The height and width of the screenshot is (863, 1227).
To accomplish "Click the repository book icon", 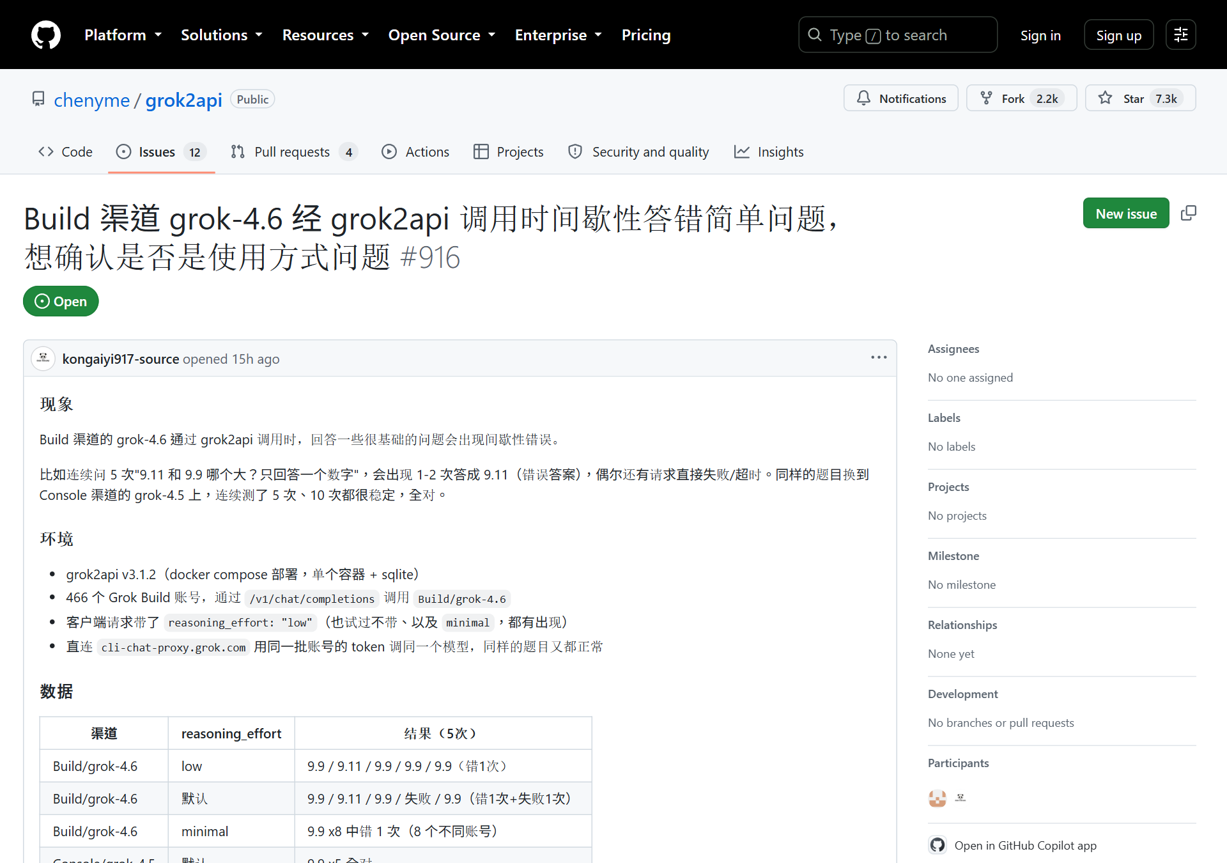I will pos(38,99).
